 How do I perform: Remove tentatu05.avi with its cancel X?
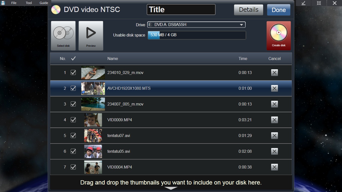(x=274, y=151)
